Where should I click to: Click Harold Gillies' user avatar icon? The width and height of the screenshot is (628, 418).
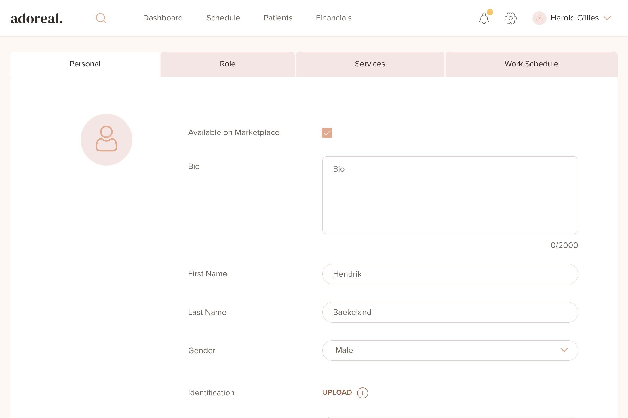pos(539,18)
